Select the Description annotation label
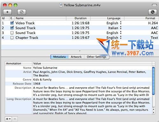 23,88
